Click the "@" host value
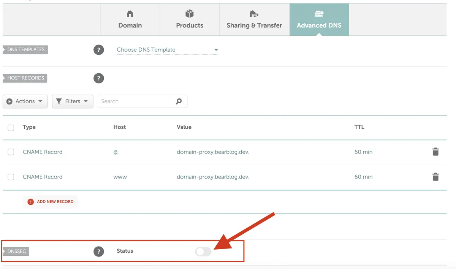456x269 pixels. pos(116,152)
